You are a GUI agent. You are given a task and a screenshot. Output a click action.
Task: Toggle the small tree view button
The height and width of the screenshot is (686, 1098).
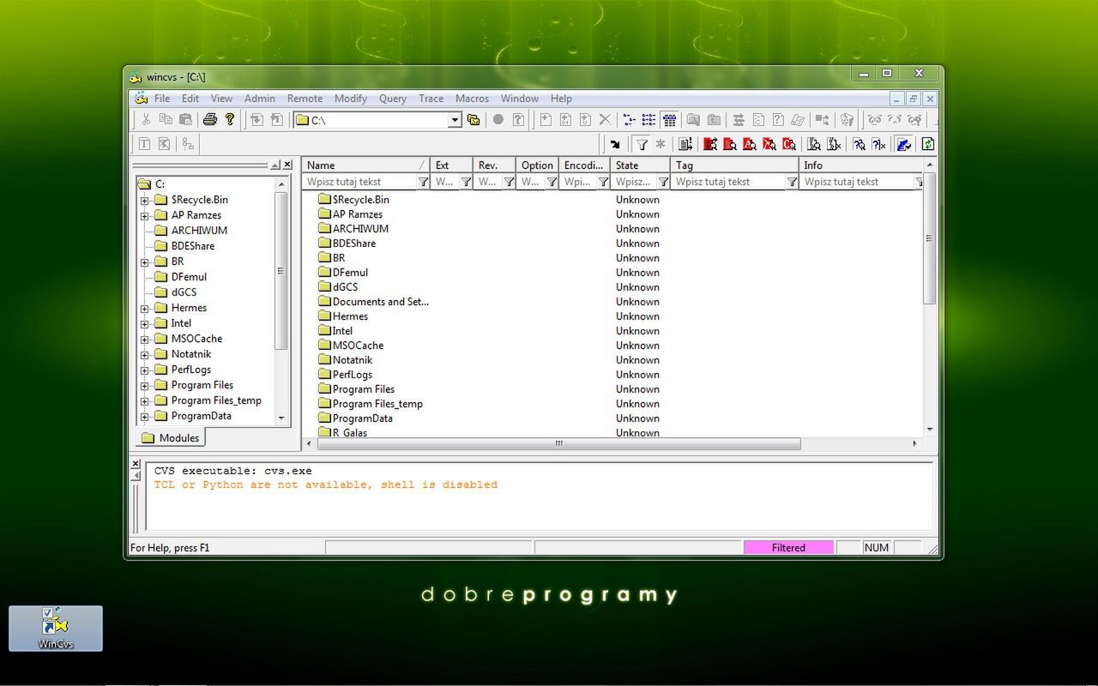629,120
